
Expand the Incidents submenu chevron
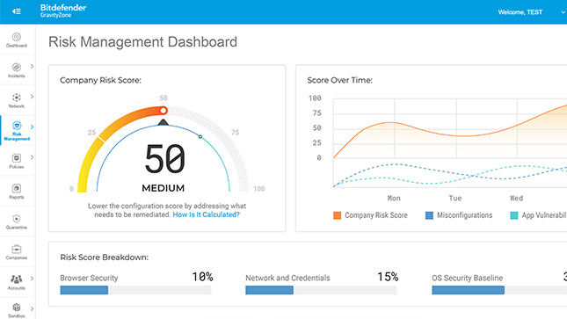[33, 66]
